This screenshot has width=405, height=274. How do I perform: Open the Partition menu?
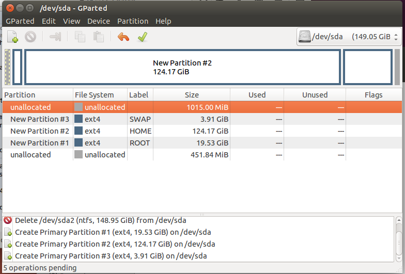coord(133,21)
